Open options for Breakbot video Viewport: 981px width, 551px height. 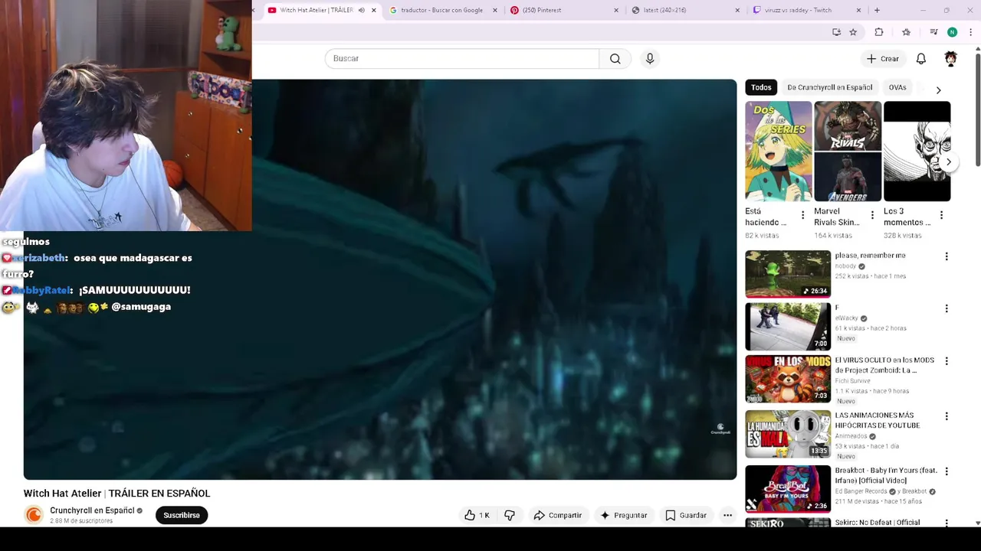(947, 471)
